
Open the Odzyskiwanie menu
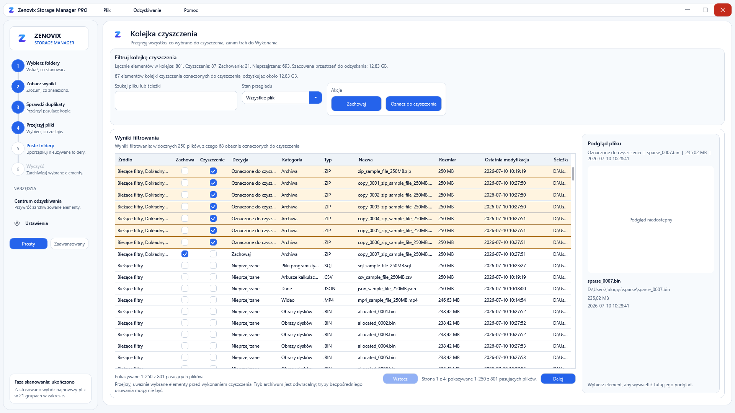click(x=147, y=10)
